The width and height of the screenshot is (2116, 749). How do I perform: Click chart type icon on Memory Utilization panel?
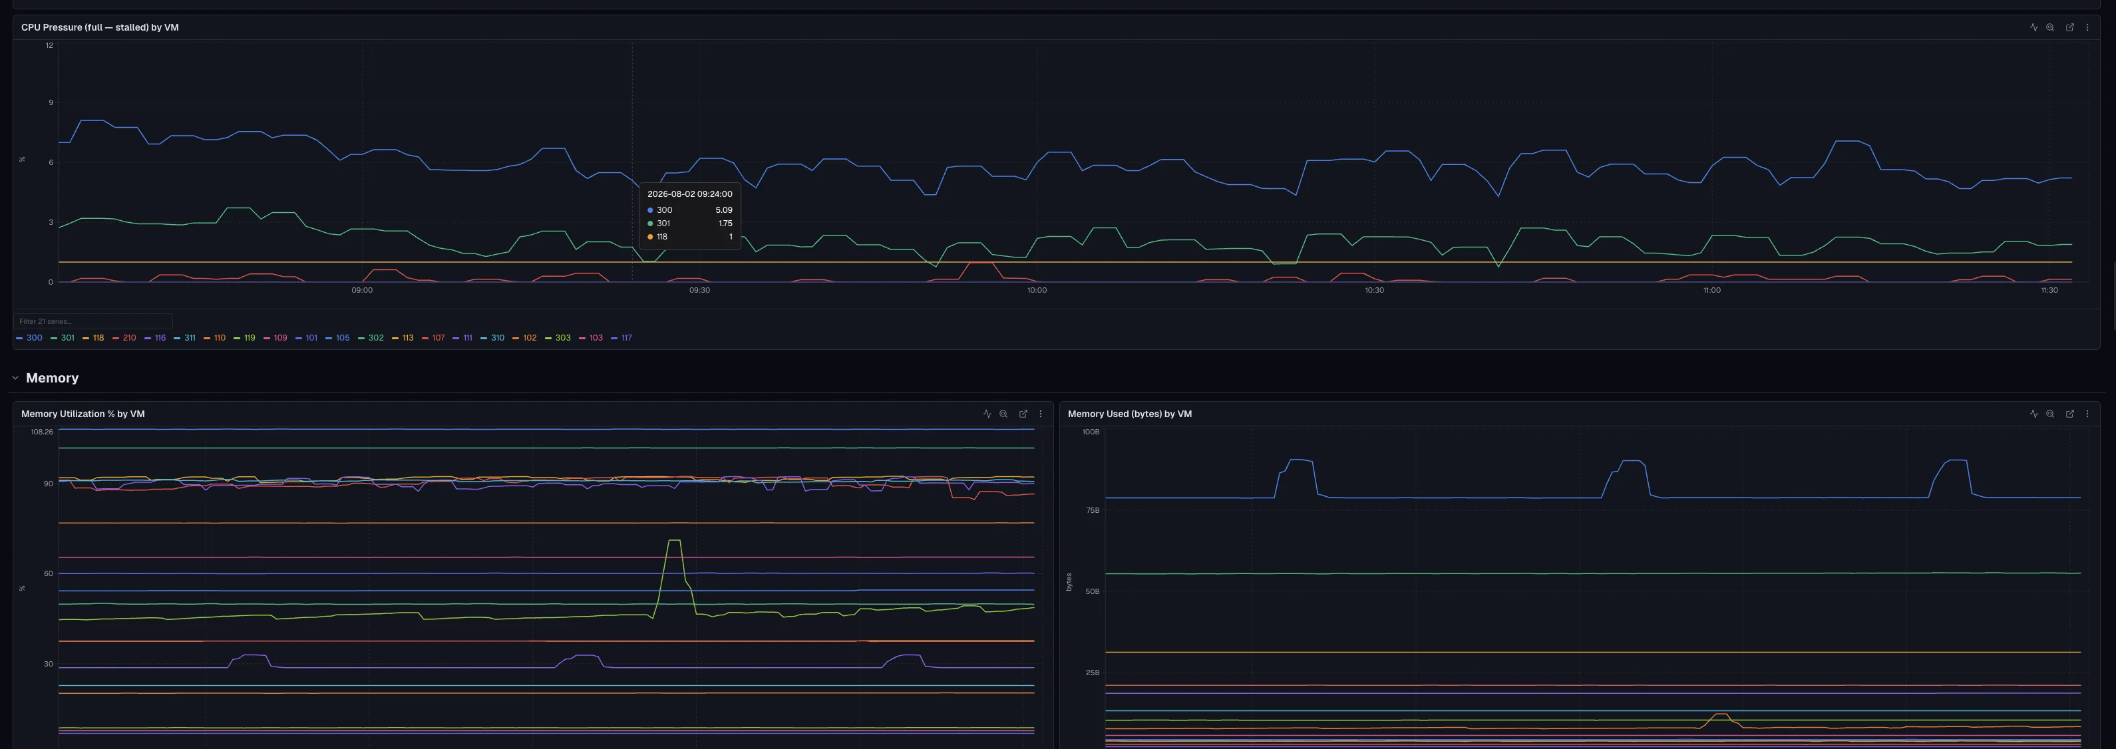point(987,414)
